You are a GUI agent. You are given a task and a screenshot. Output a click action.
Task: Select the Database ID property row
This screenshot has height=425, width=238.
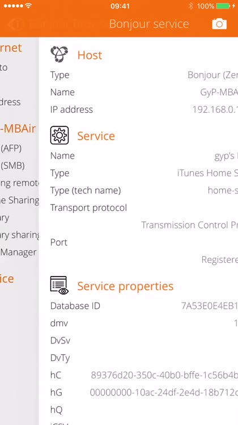click(138, 306)
